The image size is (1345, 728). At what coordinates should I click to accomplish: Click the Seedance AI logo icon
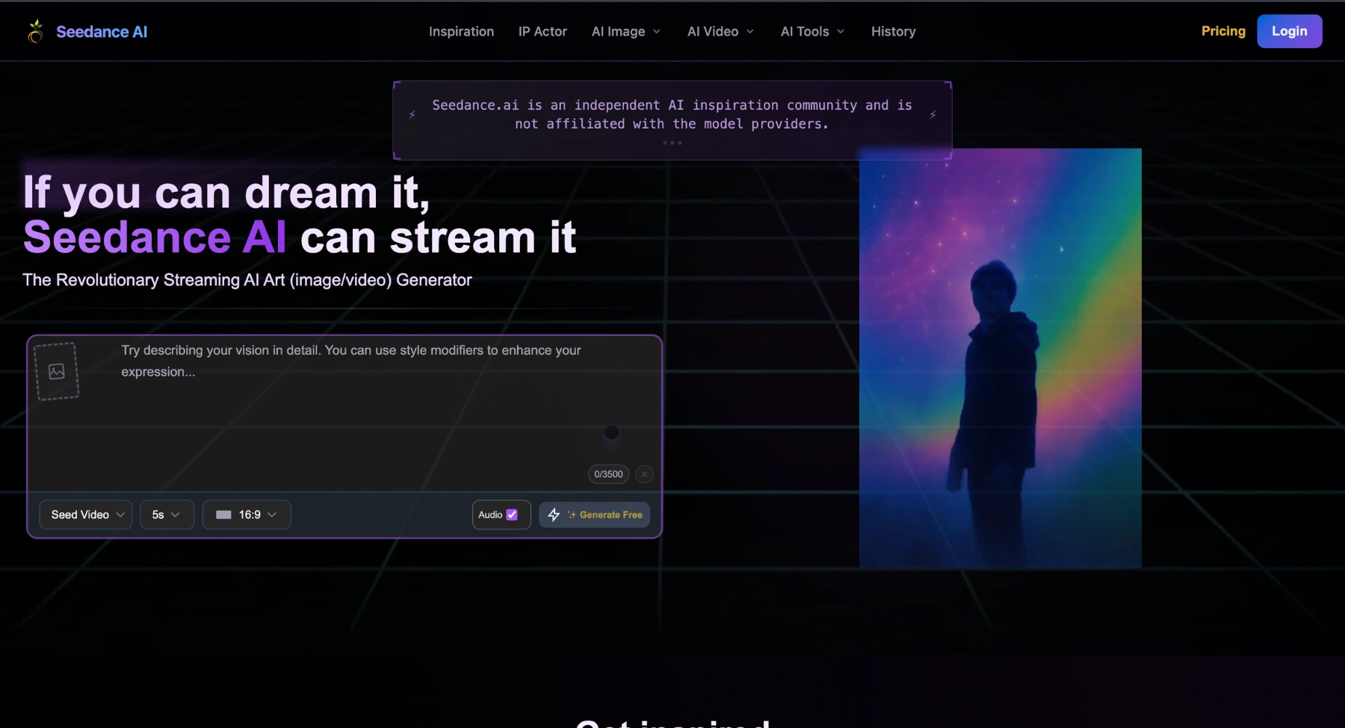pos(35,31)
